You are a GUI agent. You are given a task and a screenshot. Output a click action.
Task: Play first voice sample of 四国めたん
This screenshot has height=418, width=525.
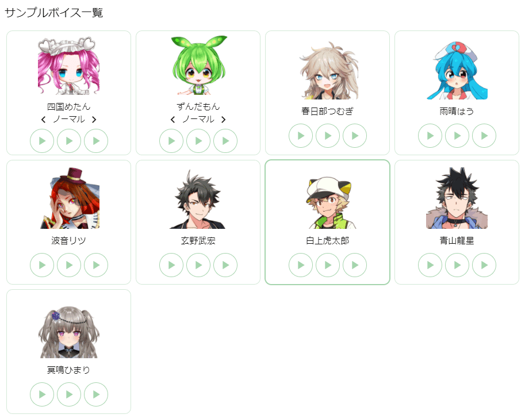pyautogui.click(x=42, y=141)
